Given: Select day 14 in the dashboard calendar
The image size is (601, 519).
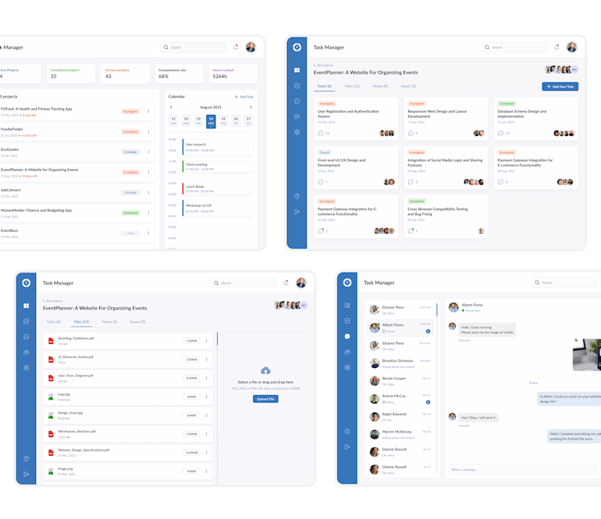Looking at the screenshot, I should point(211,121).
